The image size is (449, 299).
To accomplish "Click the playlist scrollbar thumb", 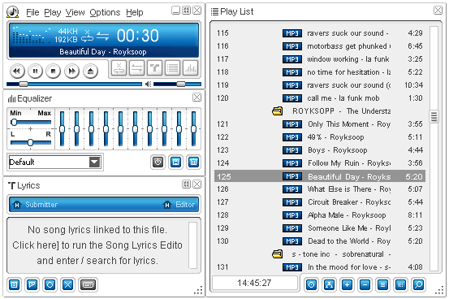I will coord(434,116).
